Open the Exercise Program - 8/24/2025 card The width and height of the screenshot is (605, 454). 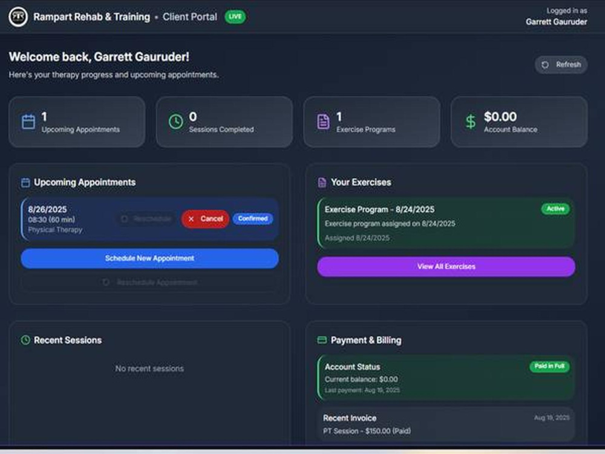click(x=446, y=223)
